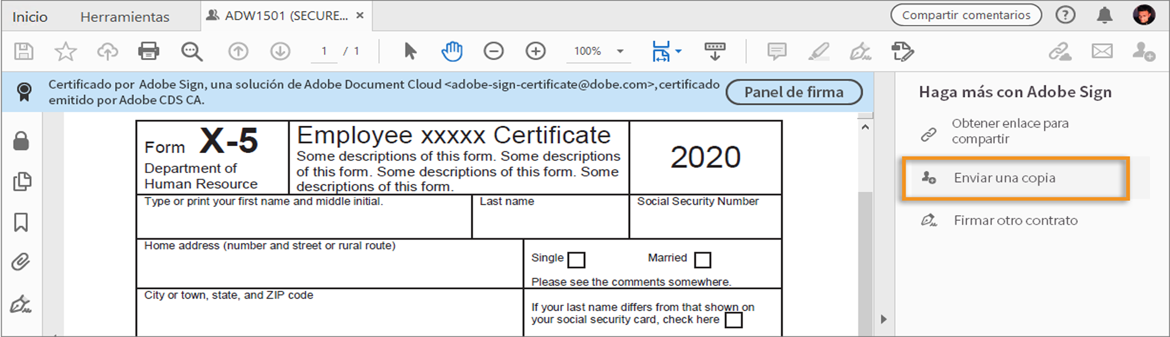The height and width of the screenshot is (337, 1170).
Task: Open the add comment tool
Action: tap(776, 51)
